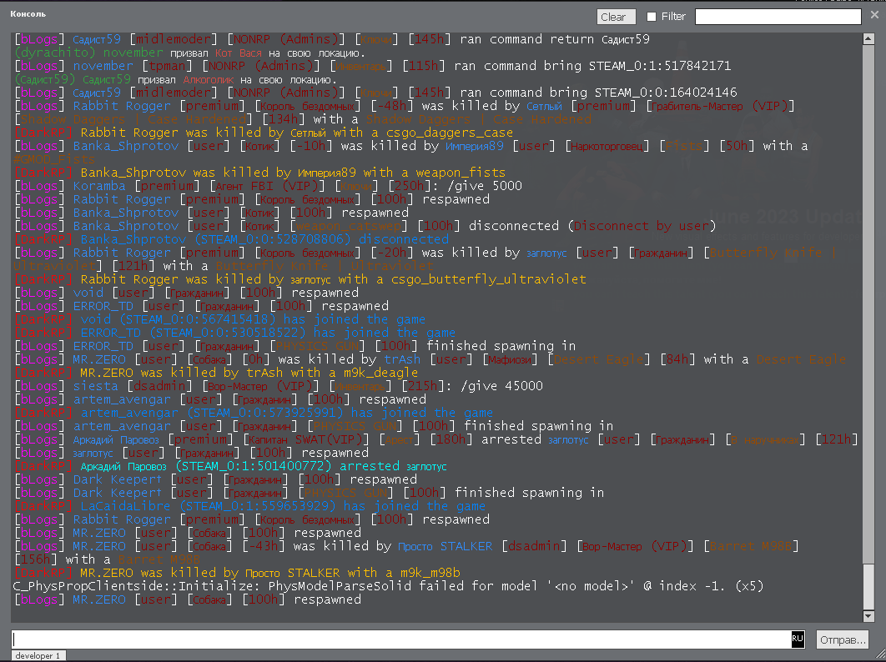Click the Консоль window title
The image size is (886, 662).
point(28,14)
